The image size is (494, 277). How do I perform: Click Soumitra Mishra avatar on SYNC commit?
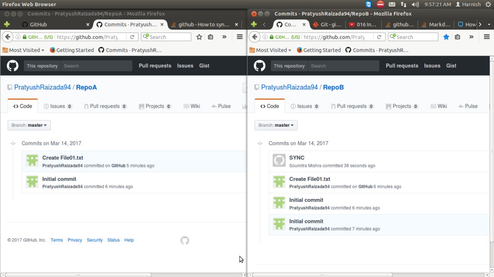[x=279, y=160]
